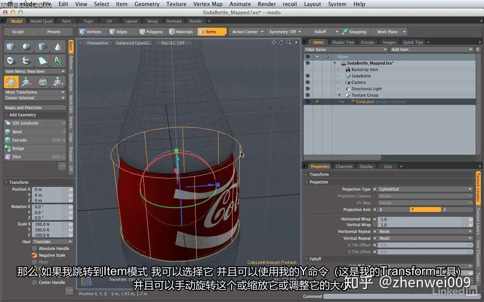Click the viewport zoom magnifier icon
The width and height of the screenshot is (484, 302).
coord(289,43)
